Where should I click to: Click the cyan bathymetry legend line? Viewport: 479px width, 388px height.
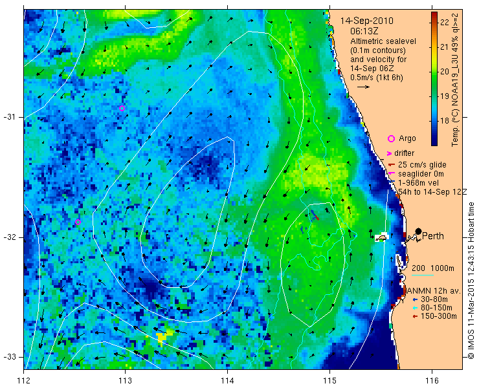(423, 275)
